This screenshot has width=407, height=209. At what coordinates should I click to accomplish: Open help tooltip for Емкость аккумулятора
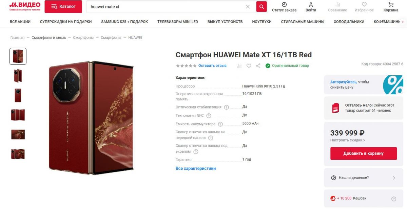tap(220, 124)
